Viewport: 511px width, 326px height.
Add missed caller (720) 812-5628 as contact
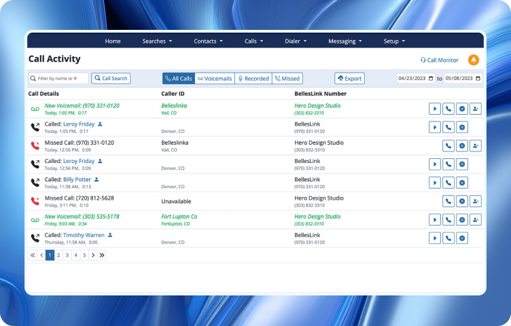[x=476, y=201]
